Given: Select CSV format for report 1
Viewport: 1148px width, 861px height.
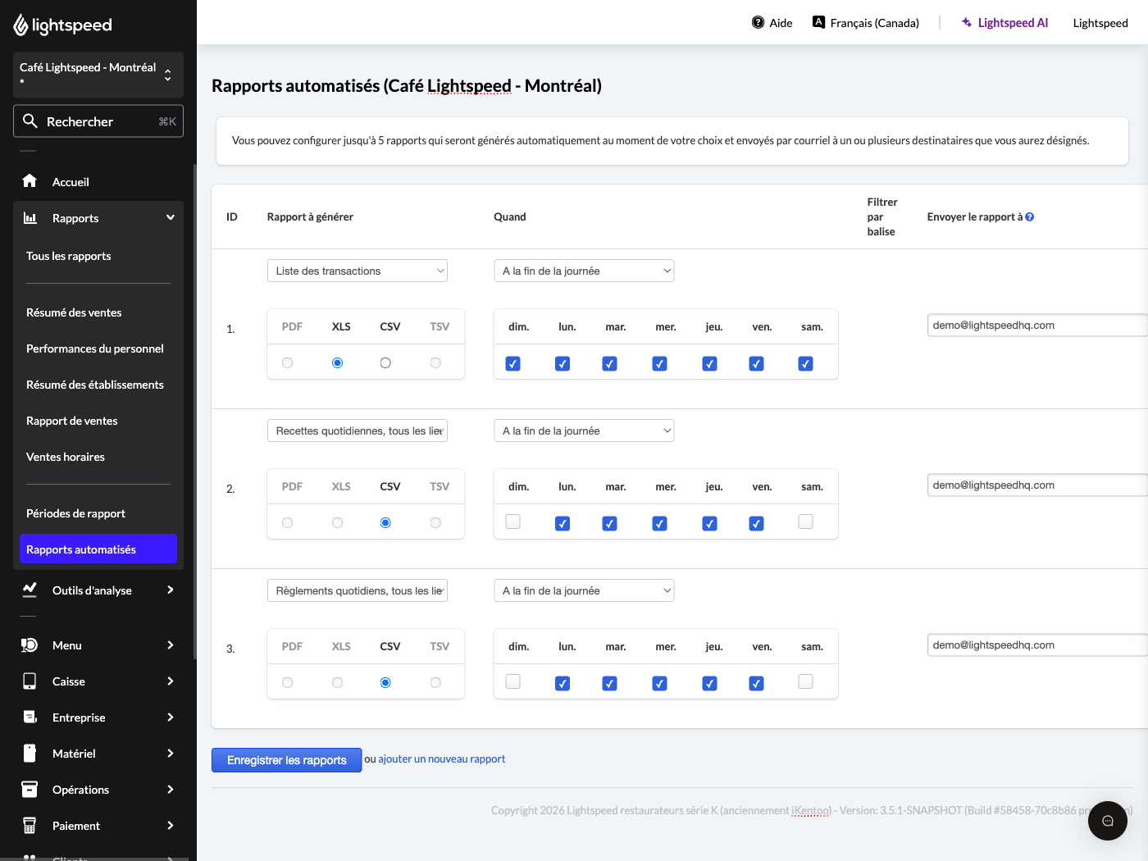Looking at the screenshot, I should (385, 363).
